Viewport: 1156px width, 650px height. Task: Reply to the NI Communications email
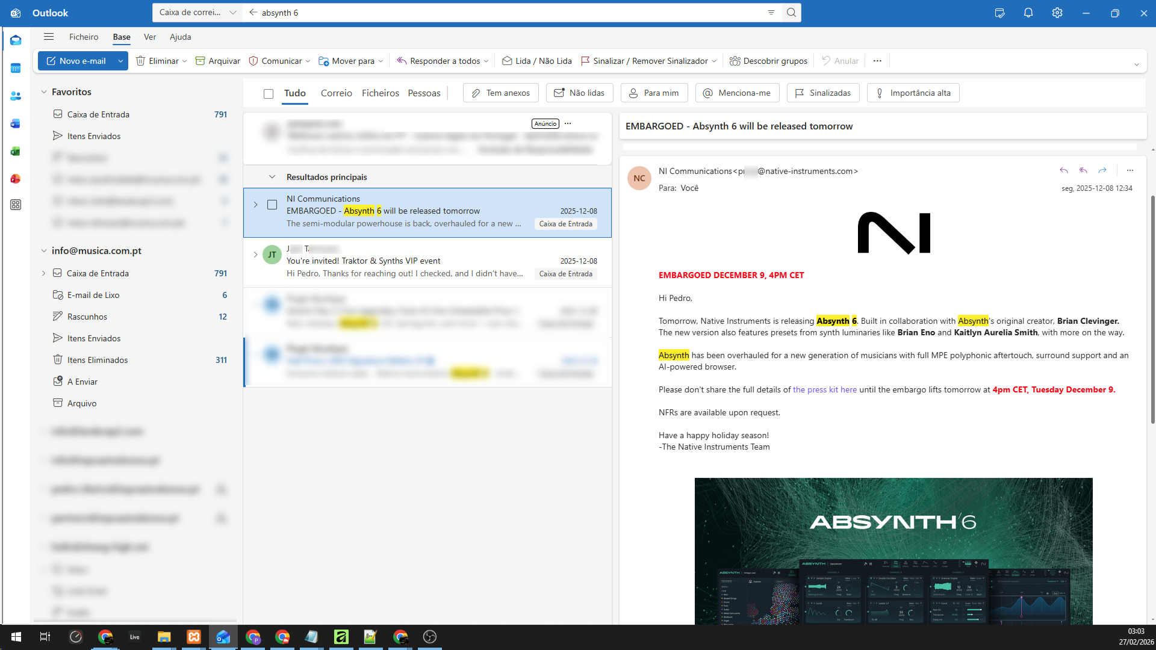[x=1064, y=171]
